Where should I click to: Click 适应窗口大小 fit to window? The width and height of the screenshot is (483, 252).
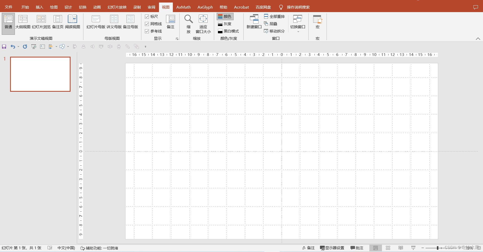203,24
